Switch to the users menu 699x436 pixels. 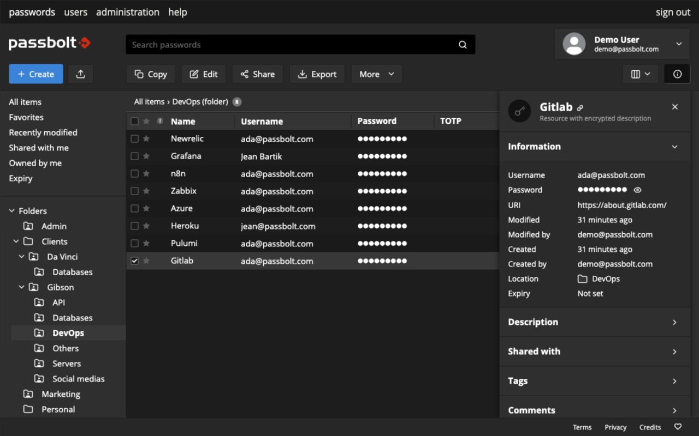click(75, 12)
